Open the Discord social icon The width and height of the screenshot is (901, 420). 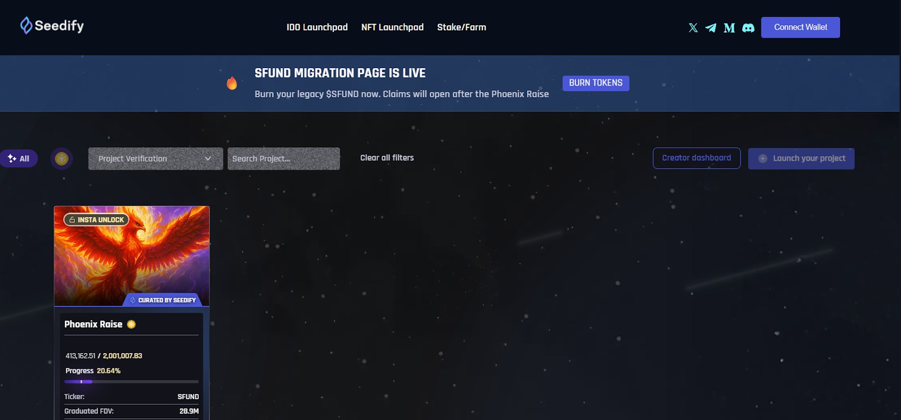click(x=748, y=28)
